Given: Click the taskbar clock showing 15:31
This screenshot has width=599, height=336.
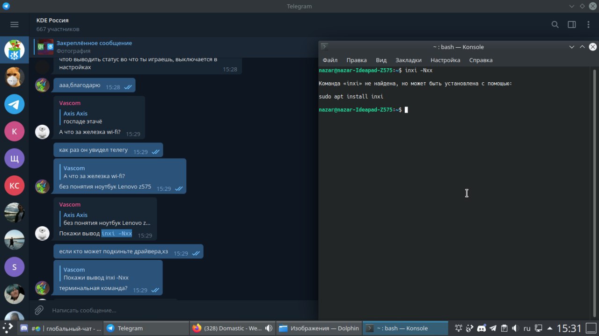Looking at the screenshot, I should click(569, 328).
